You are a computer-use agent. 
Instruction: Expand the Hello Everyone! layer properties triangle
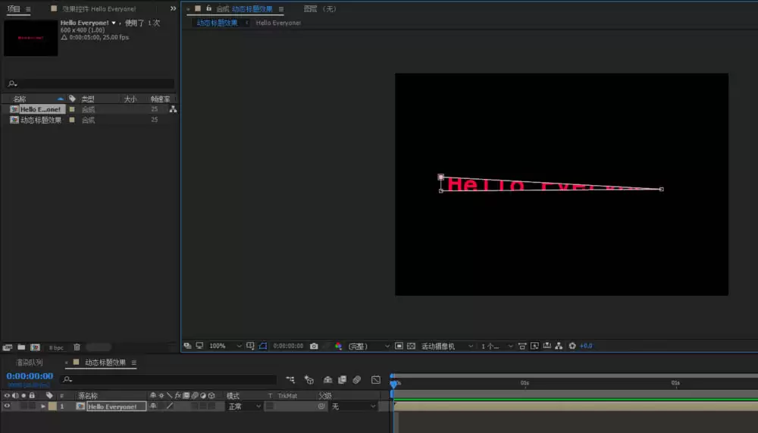[x=43, y=406]
